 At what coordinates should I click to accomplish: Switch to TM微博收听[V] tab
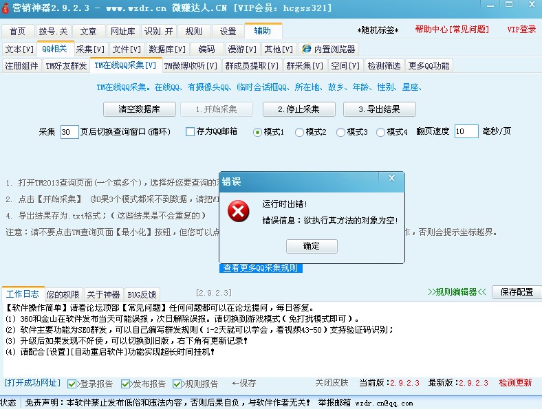[191, 65]
